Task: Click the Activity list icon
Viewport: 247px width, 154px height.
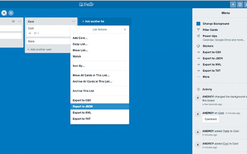Action: [198, 89]
